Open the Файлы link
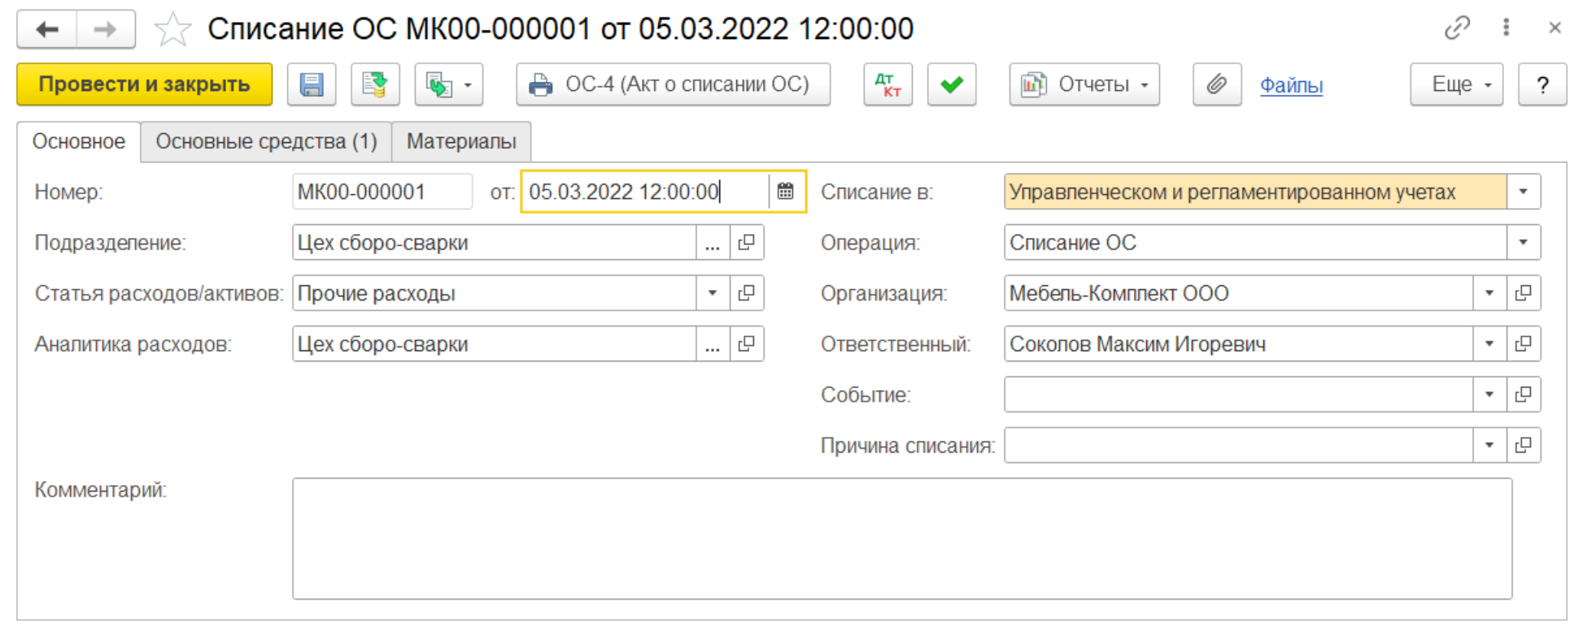The height and width of the screenshot is (633, 1583). [x=1291, y=85]
